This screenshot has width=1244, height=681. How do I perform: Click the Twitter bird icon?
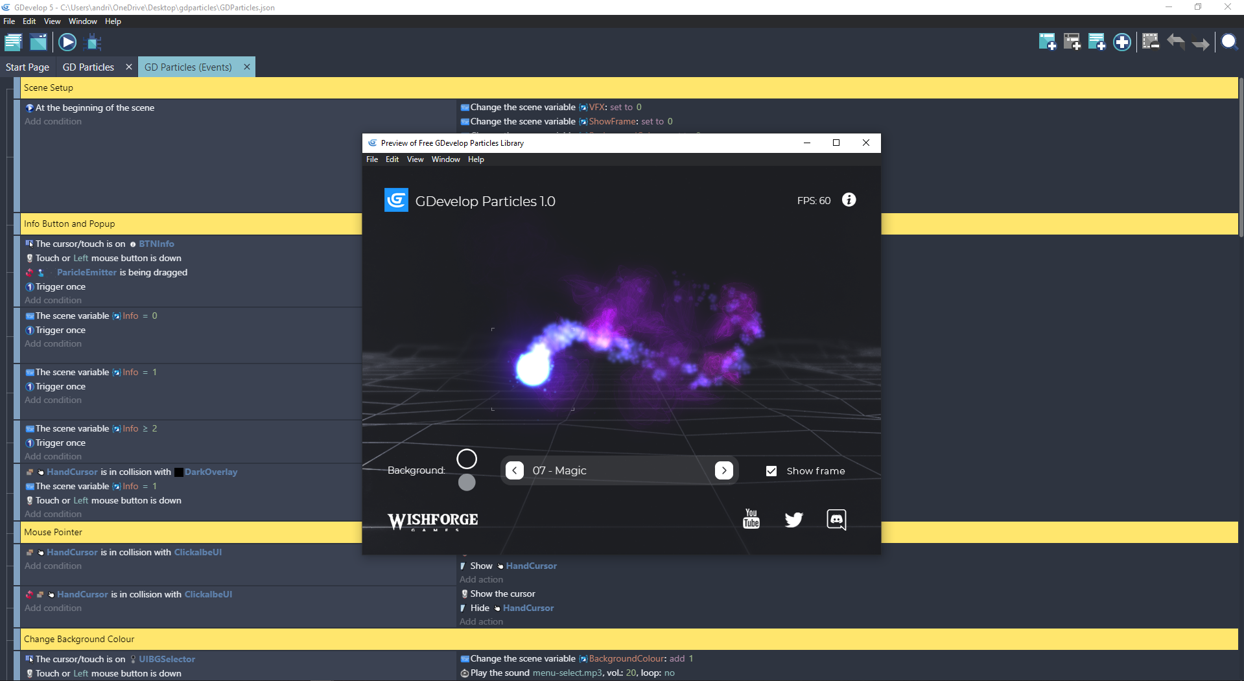pos(793,520)
